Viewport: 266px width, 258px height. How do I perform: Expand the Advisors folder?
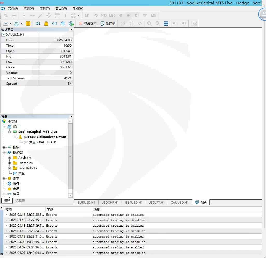point(10,158)
